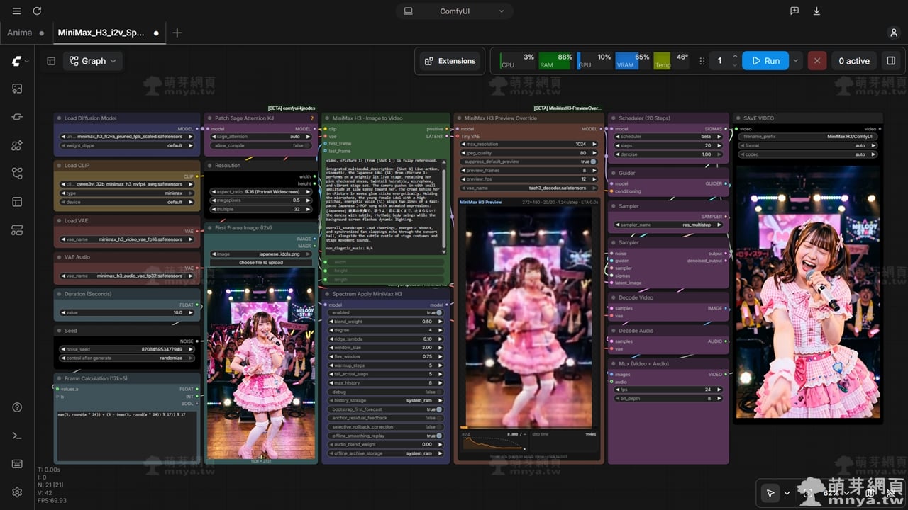Open the ComfyUI title dropdown
The width and height of the screenshot is (908, 510).
454,11
